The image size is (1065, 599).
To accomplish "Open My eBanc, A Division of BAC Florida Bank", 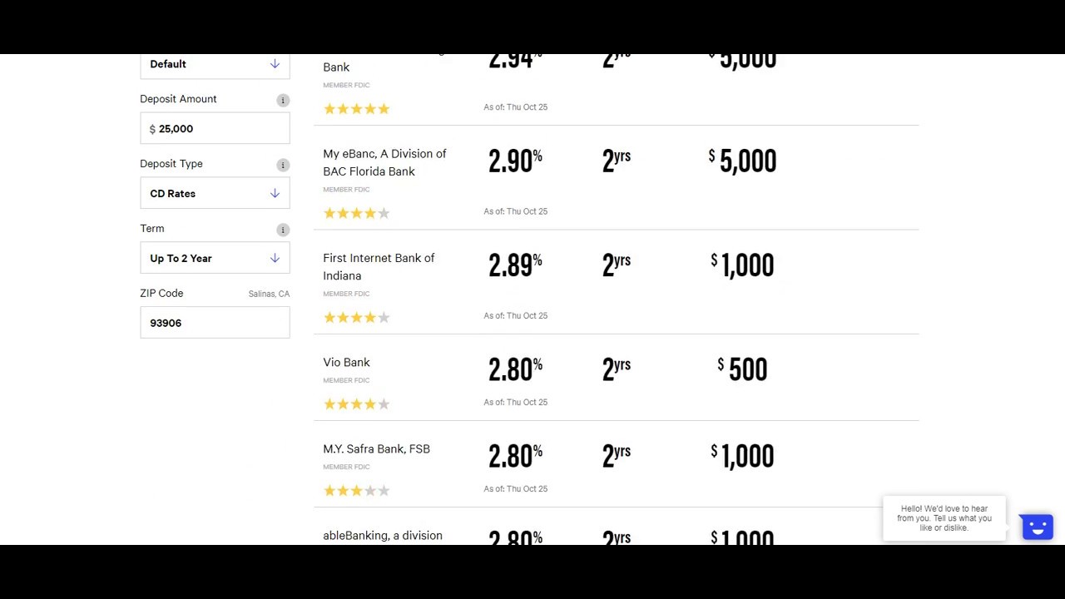I will 384,162.
